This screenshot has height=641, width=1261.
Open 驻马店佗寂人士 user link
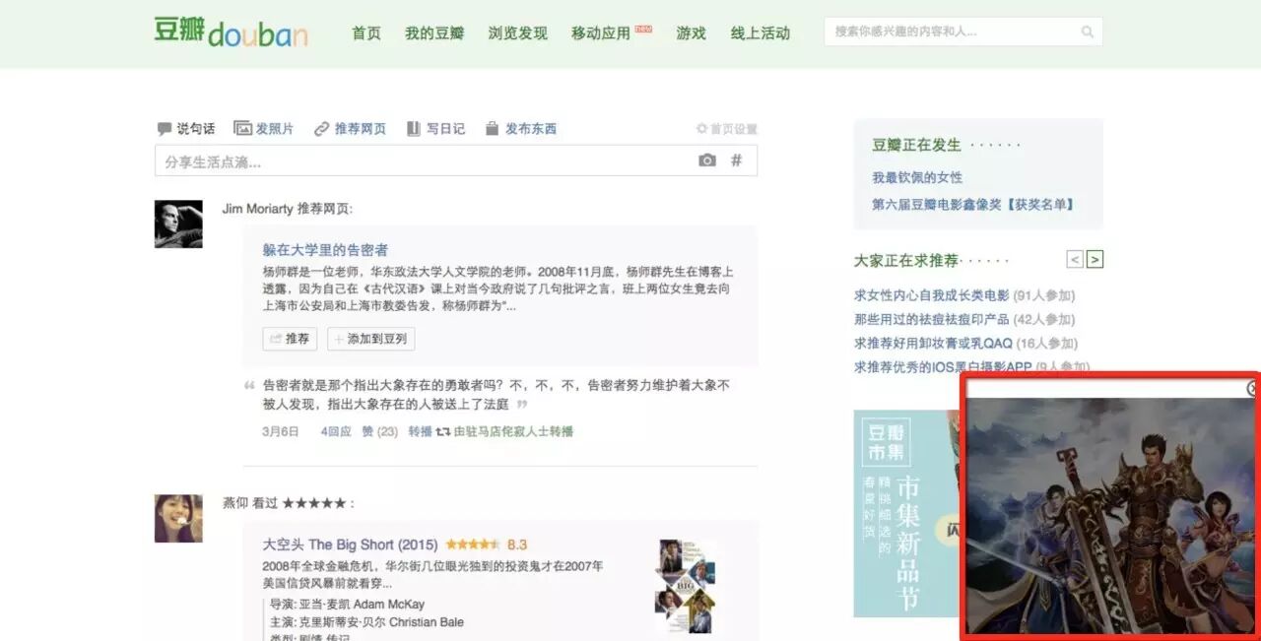pos(500,431)
